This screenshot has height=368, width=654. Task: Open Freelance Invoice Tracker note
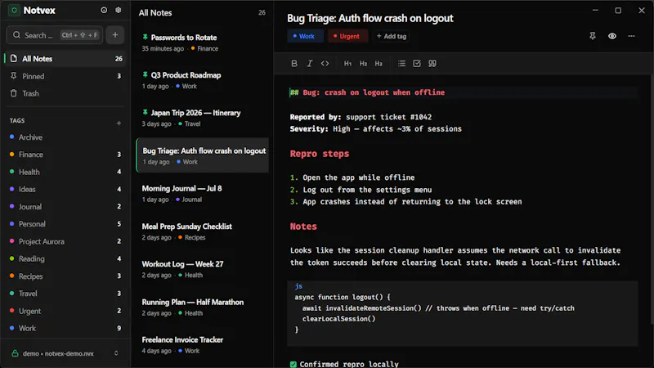click(x=203, y=344)
